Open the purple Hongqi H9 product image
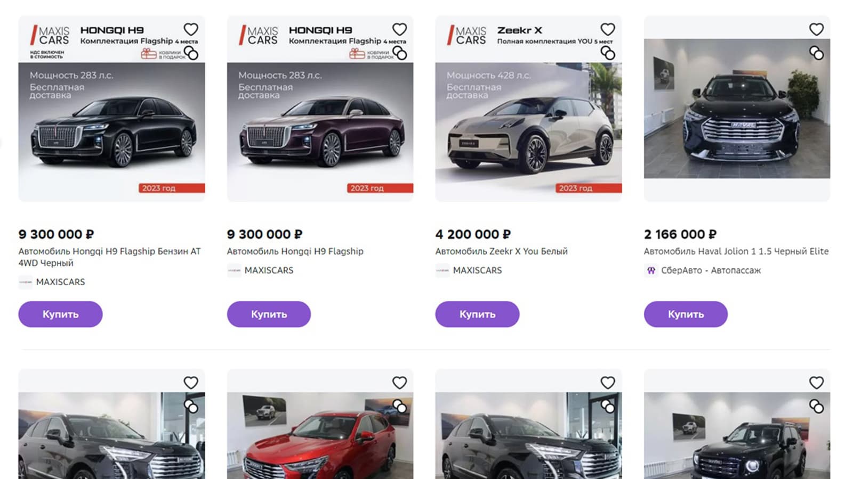The image size is (853, 479). [x=320, y=109]
